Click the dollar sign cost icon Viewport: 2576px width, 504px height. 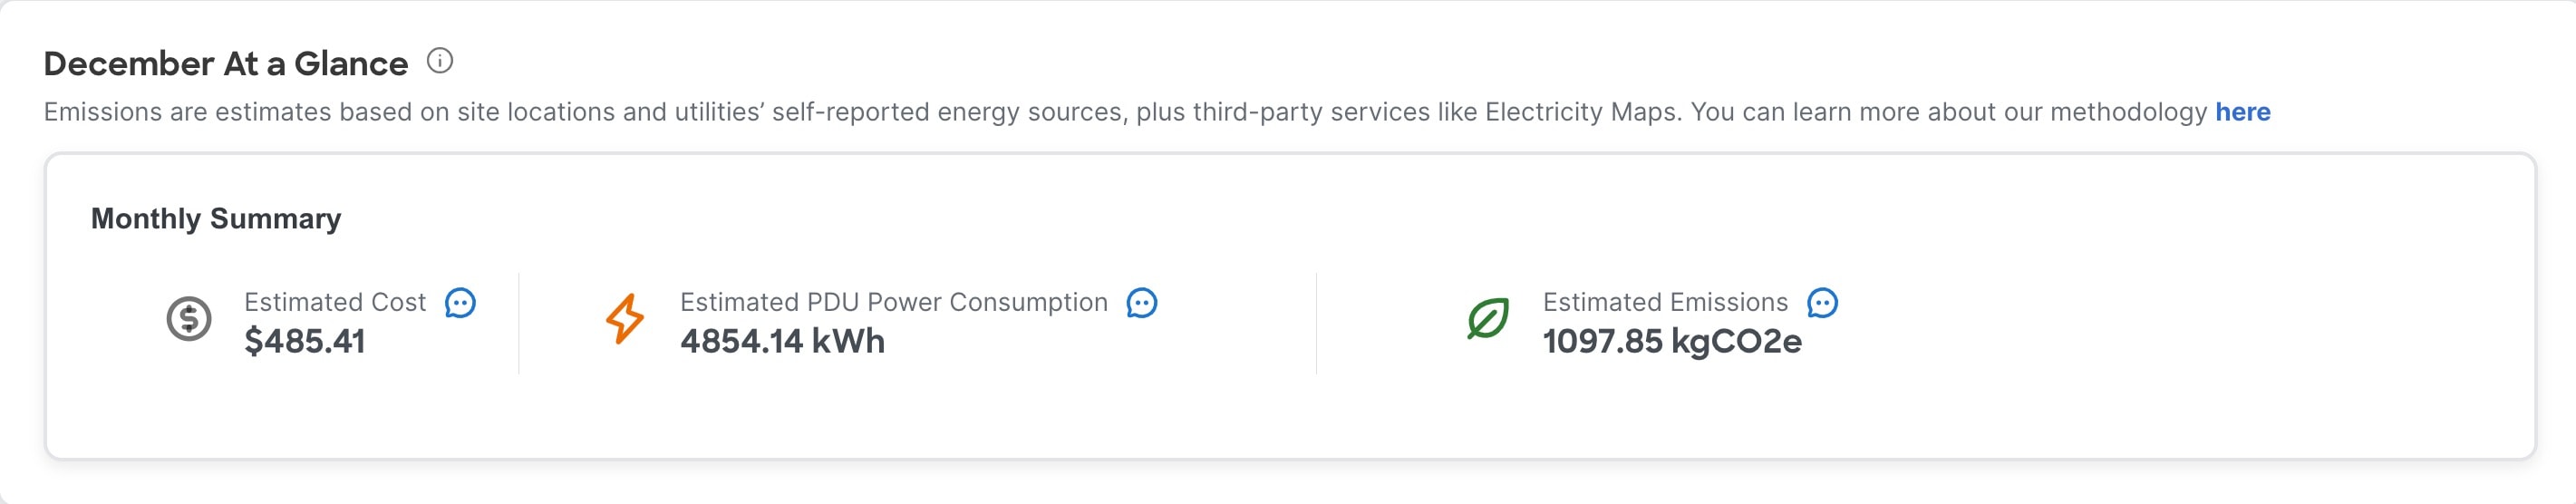coord(189,320)
